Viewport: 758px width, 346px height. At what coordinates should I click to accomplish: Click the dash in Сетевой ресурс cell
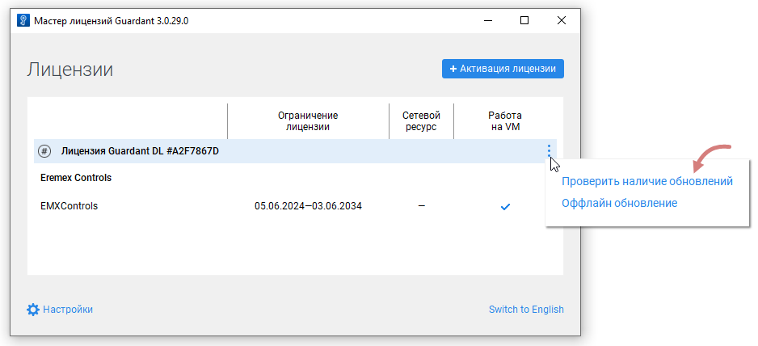point(422,206)
